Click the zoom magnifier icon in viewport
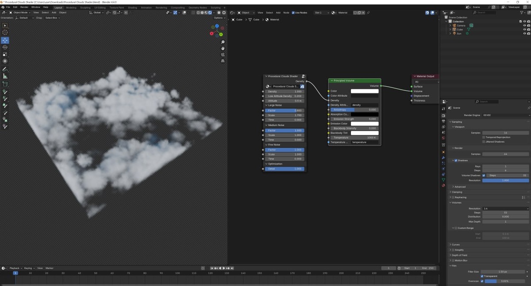The image size is (531, 286). point(223,42)
